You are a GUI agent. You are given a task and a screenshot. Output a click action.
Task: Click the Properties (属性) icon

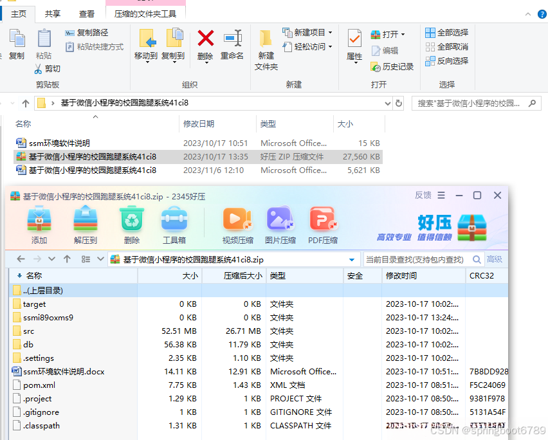(354, 39)
